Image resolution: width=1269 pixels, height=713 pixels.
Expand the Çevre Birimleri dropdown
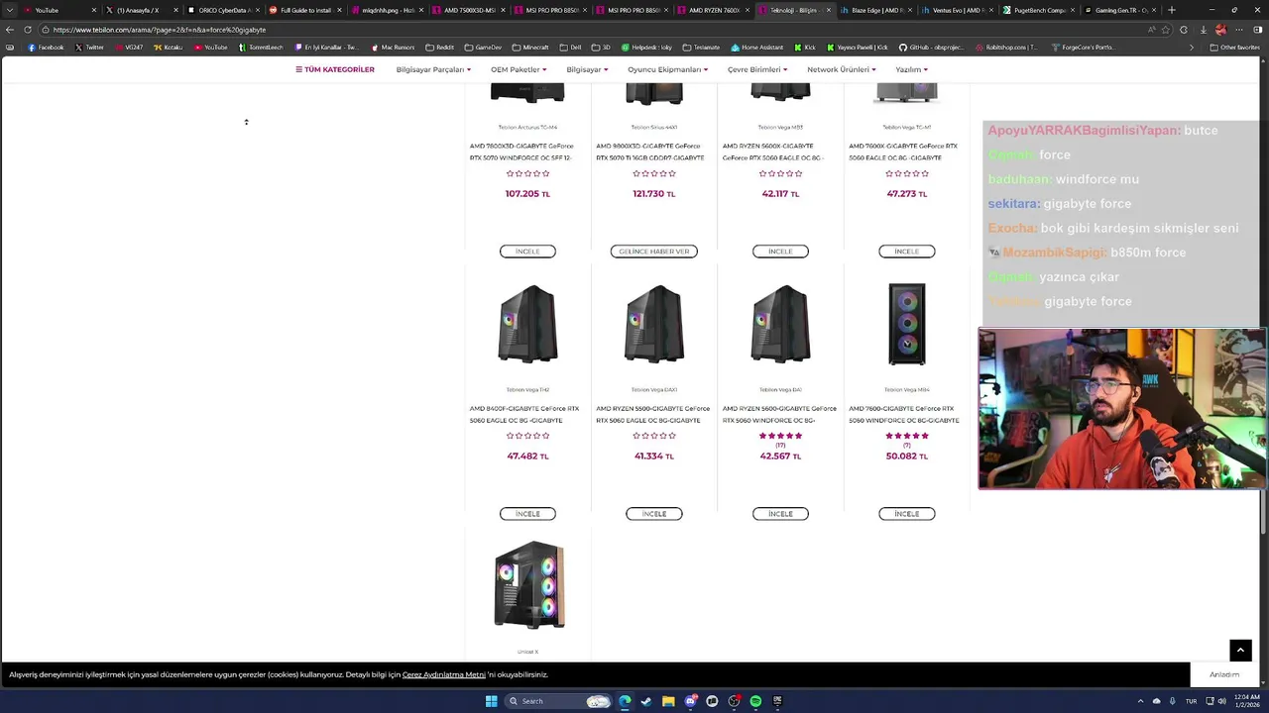757,69
